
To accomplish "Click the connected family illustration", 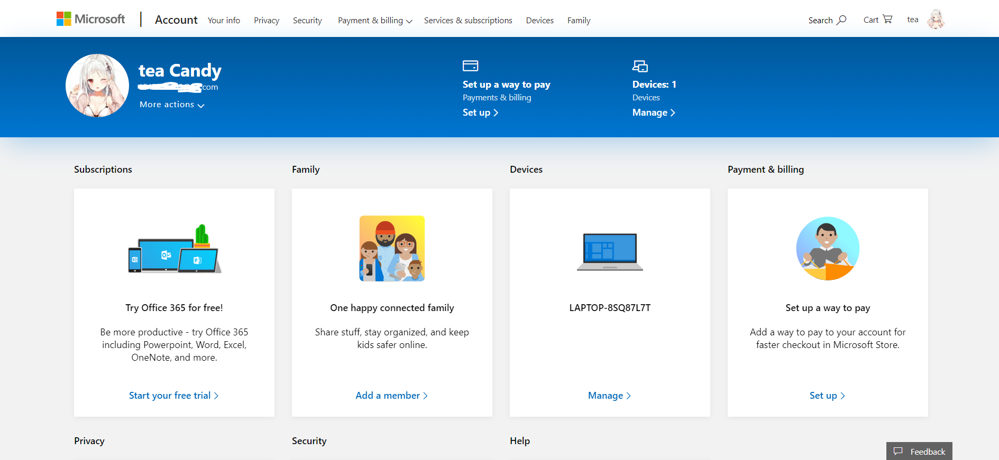I will click(x=392, y=248).
